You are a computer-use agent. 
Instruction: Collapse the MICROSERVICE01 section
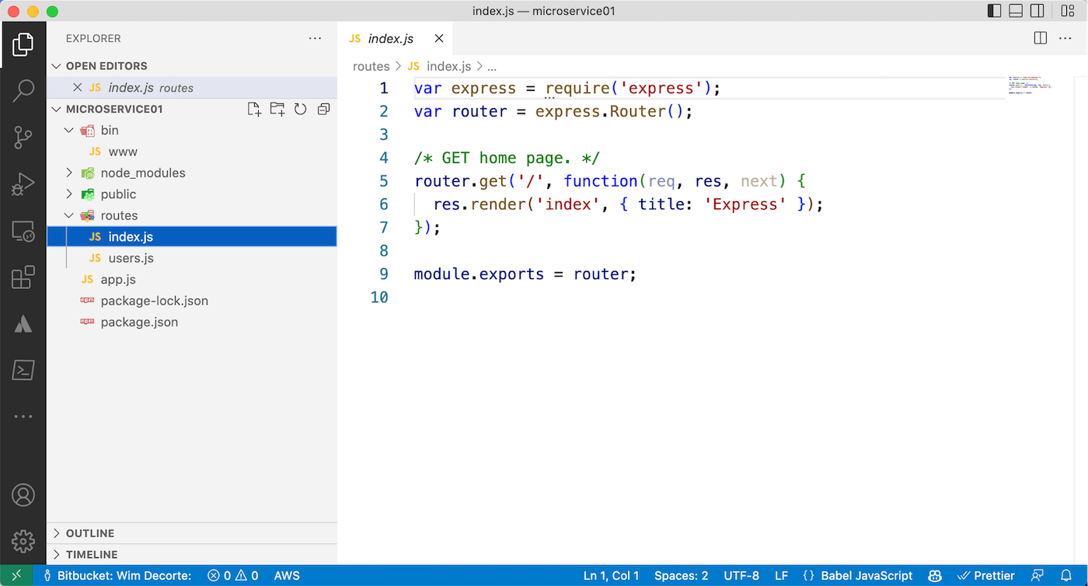(x=114, y=109)
